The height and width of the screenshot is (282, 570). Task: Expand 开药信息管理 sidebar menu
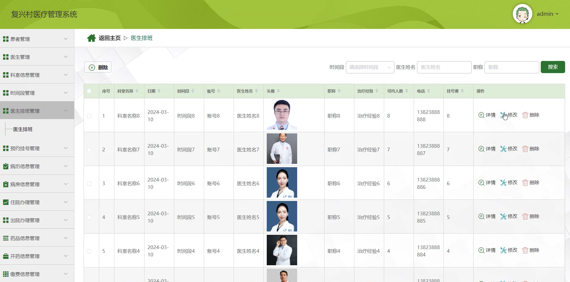37,256
